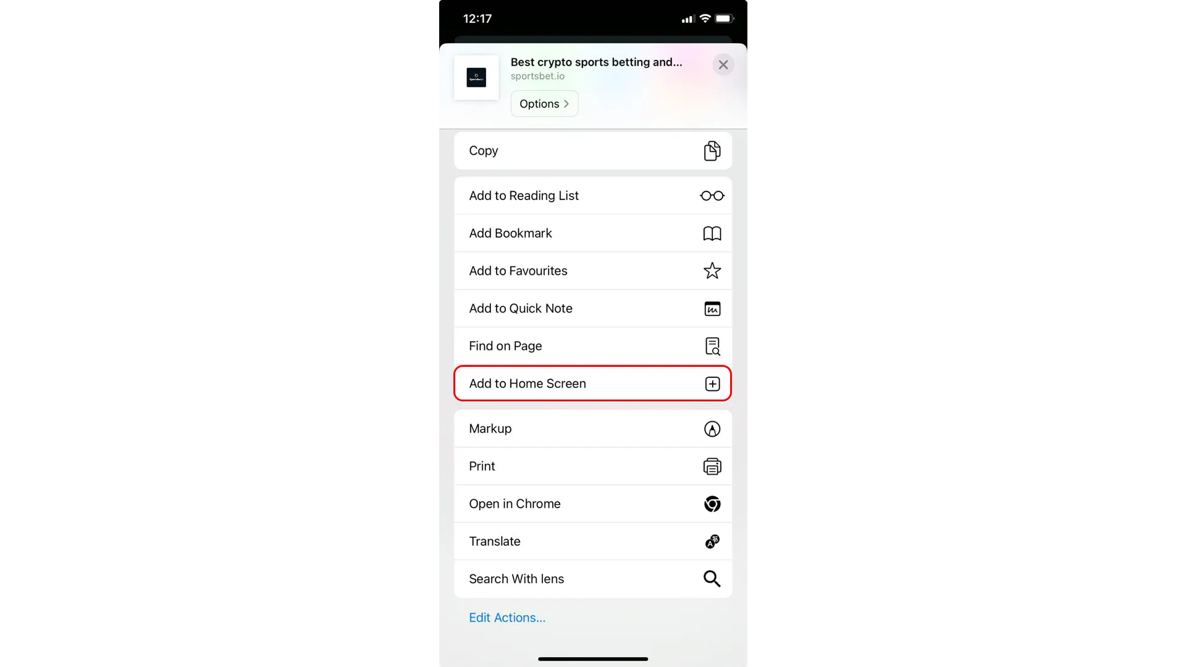Click the Copy icon
The image size is (1186, 667).
712,151
